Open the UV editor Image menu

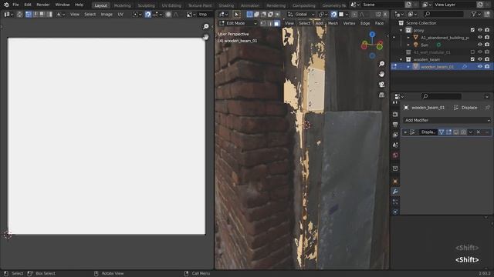point(107,14)
